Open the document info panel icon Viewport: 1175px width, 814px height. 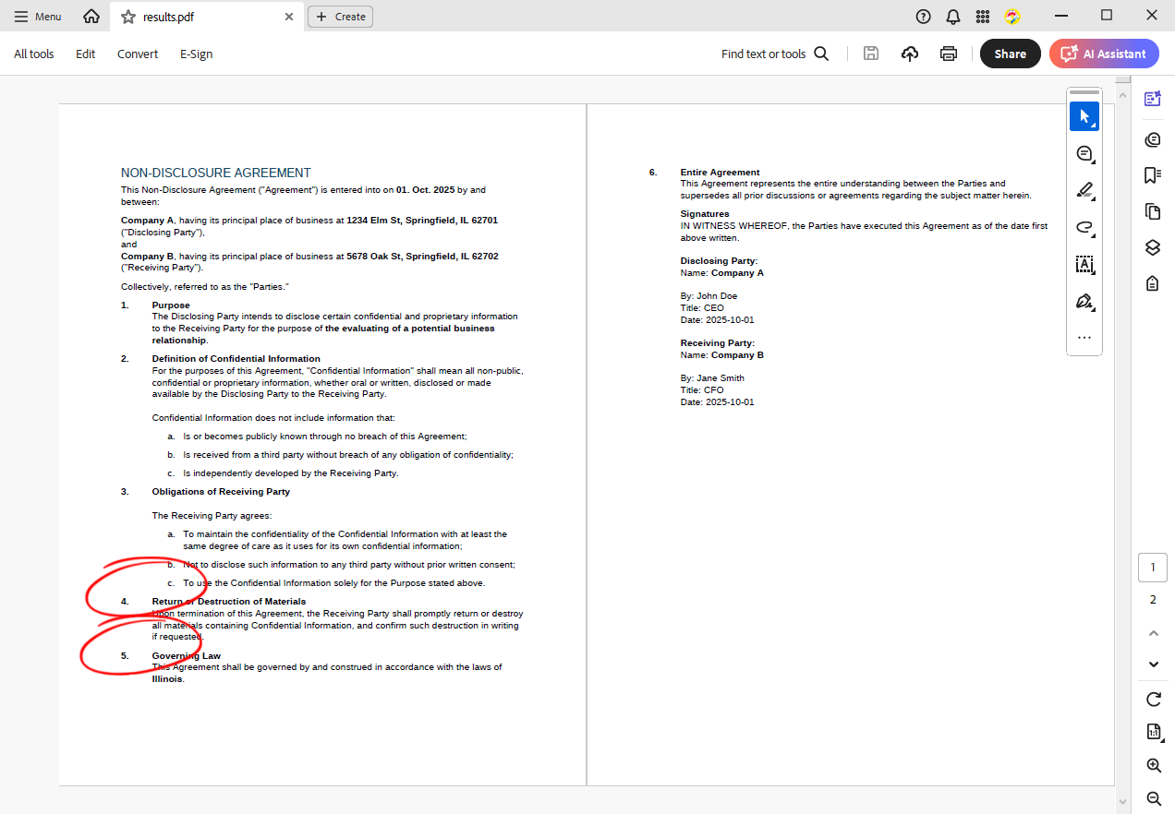coord(1152,283)
